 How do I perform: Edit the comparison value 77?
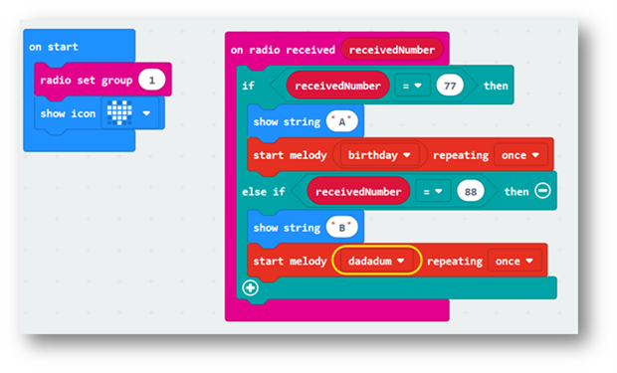click(450, 86)
